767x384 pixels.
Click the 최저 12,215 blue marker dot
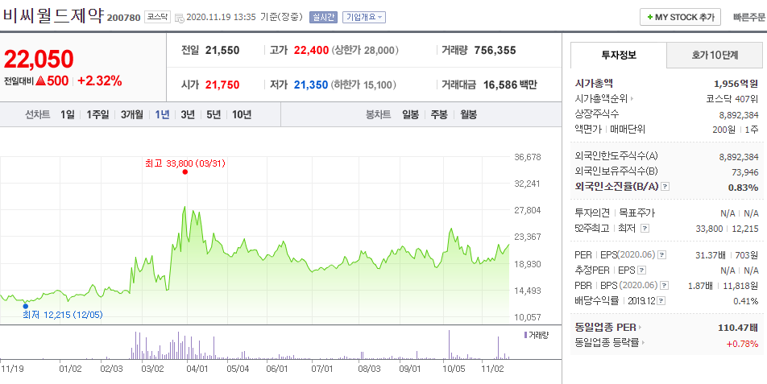[x=26, y=306]
